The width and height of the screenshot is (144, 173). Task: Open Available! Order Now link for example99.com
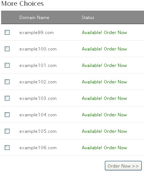point(105,33)
